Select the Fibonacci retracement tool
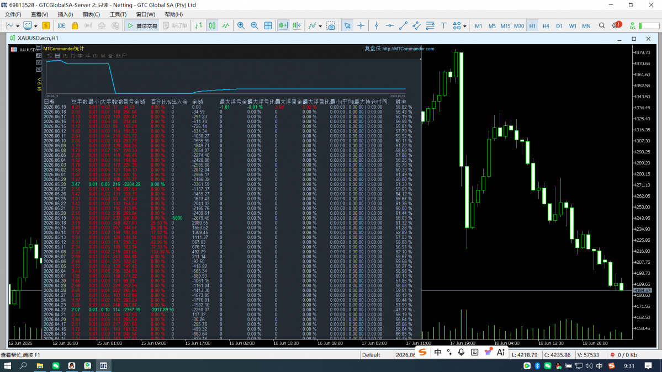The width and height of the screenshot is (662, 372). click(430, 26)
